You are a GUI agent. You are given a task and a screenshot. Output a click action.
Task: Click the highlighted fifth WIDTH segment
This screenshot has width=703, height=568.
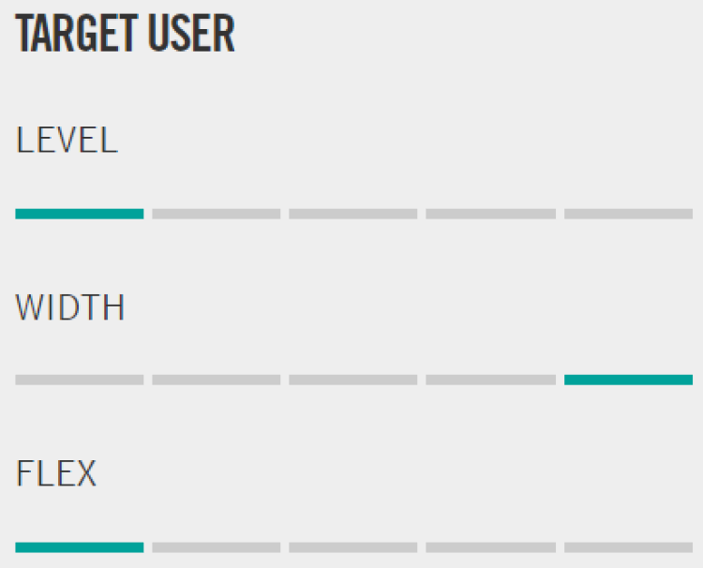(628, 380)
